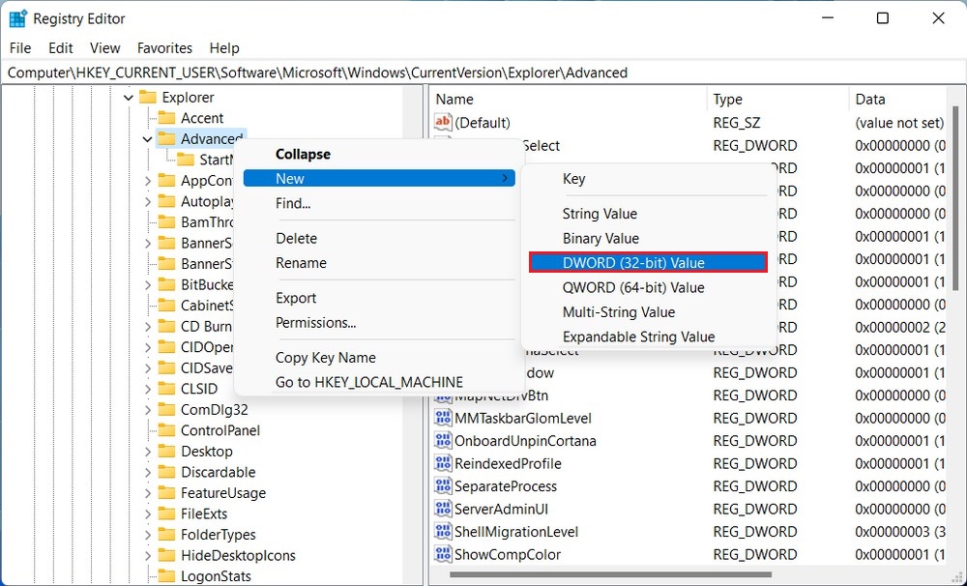967x586 pixels.
Task: Open Permissions... from the context menu
Action: click(x=379, y=323)
